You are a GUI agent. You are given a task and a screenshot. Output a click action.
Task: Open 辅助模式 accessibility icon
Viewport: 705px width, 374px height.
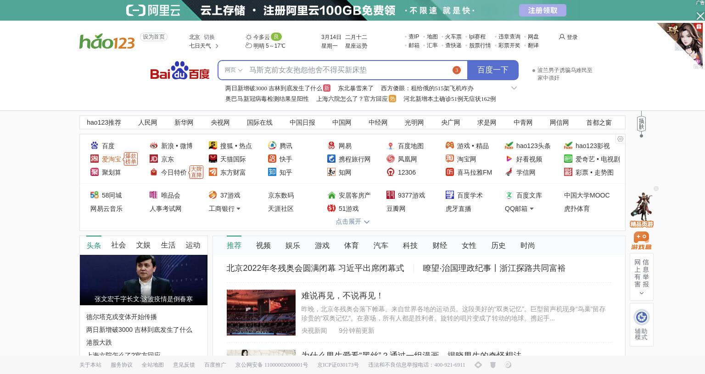coord(641,317)
